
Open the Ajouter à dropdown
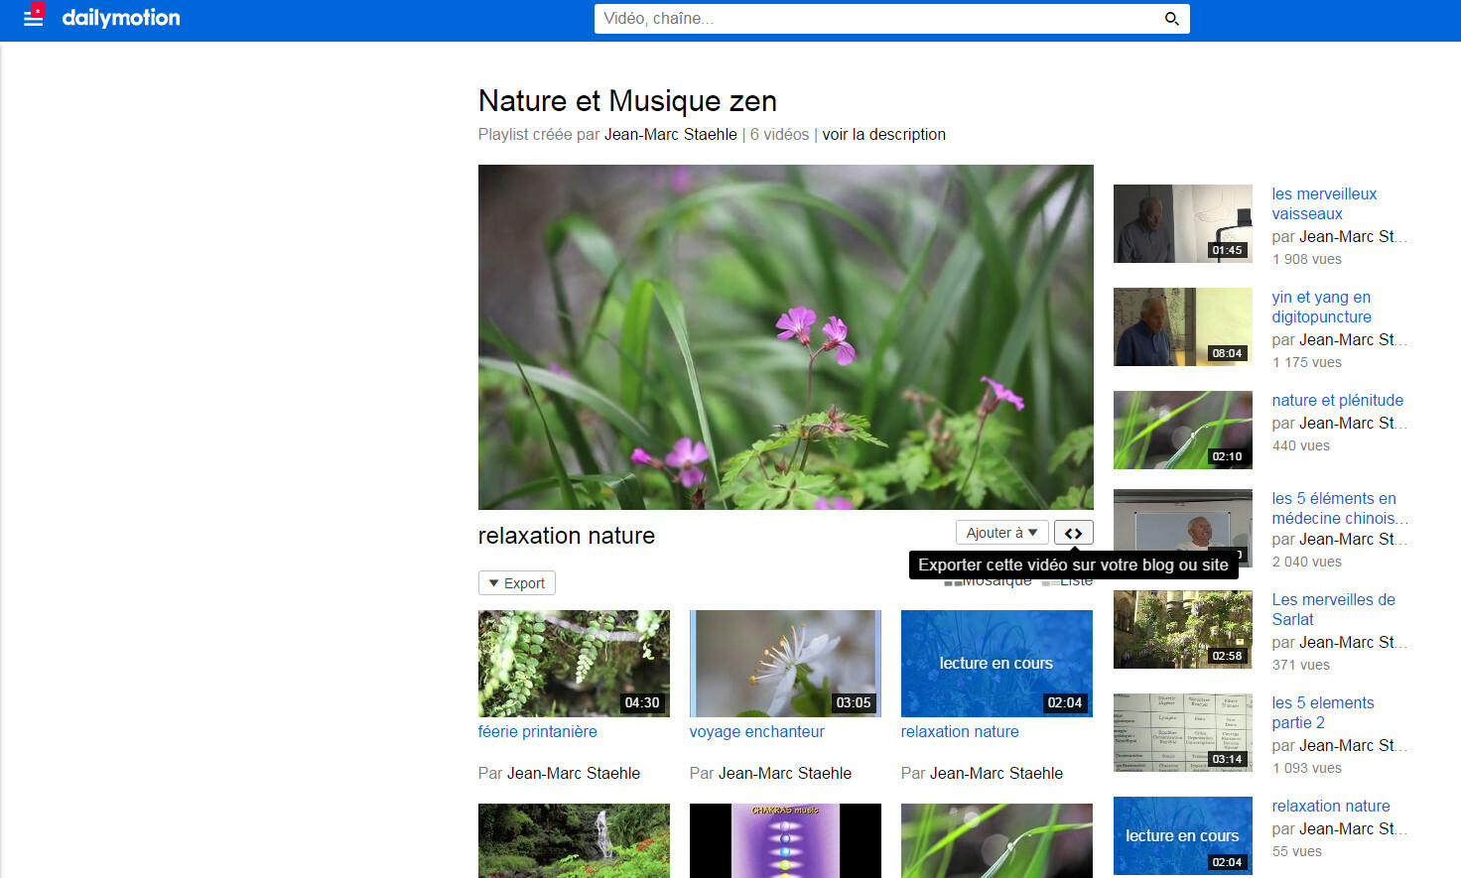point(1000,533)
